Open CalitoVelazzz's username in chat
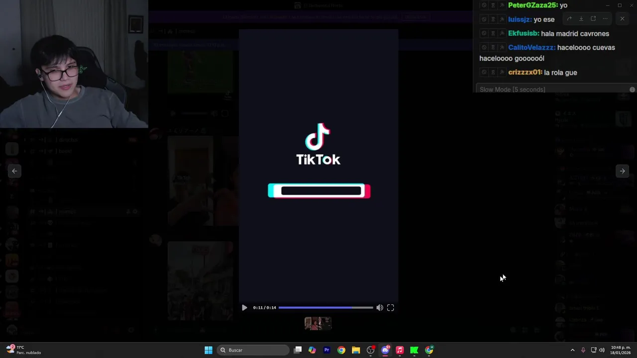The image size is (637, 358). [531, 47]
